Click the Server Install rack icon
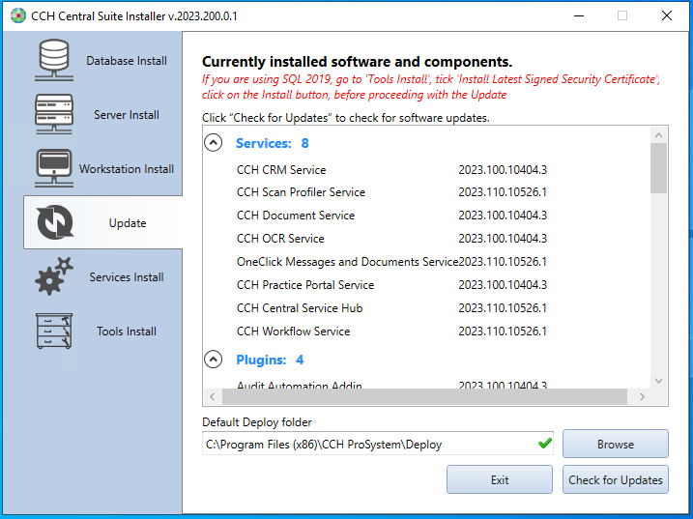 click(x=55, y=114)
